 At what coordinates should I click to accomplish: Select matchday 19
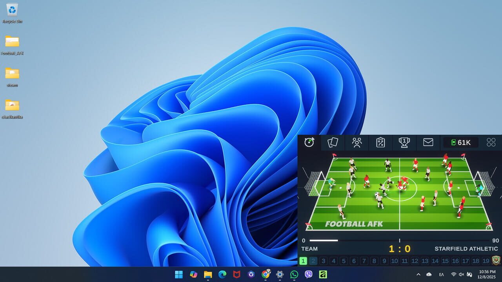click(x=486, y=260)
